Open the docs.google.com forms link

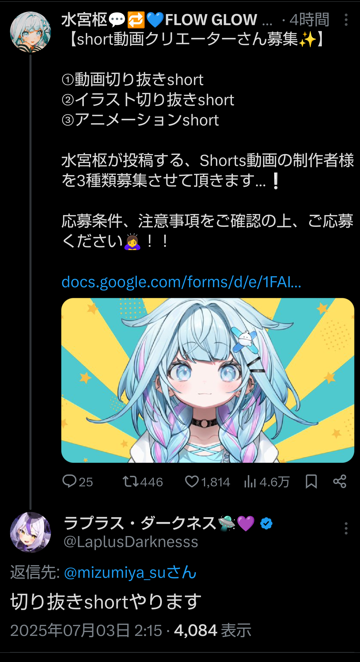click(181, 282)
